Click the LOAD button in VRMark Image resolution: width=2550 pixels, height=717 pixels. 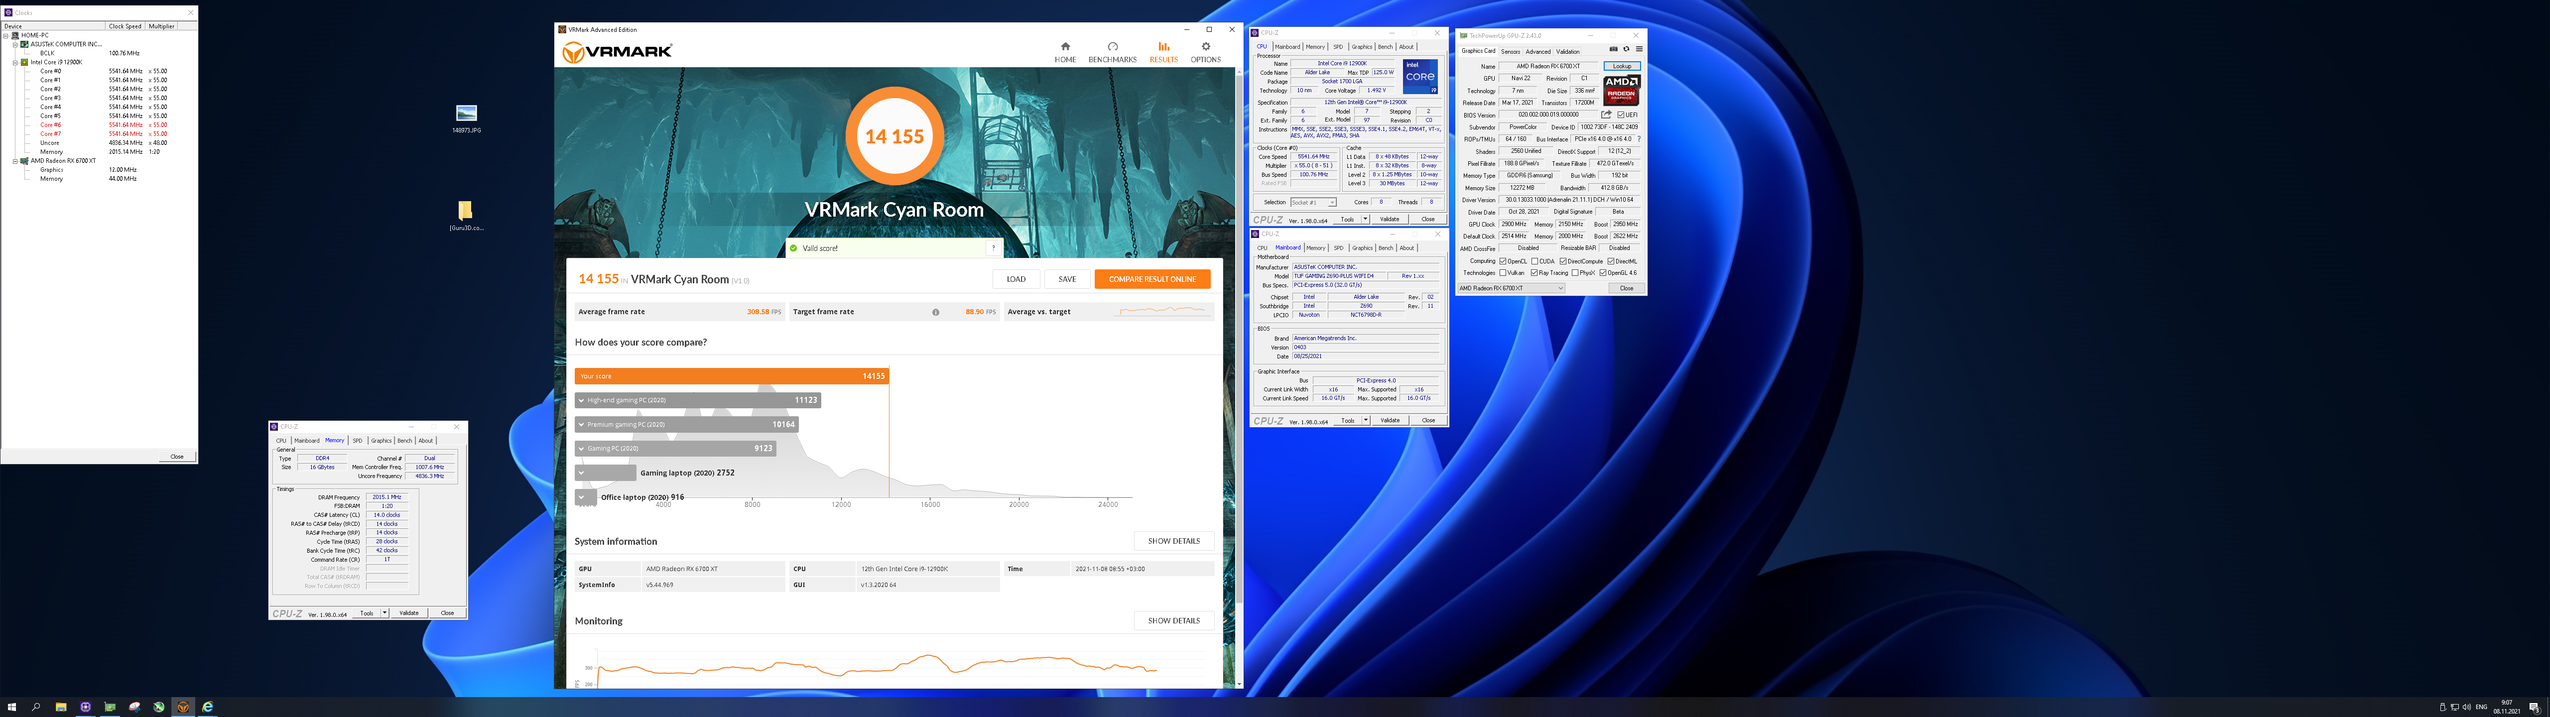click(x=1016, y=279)
